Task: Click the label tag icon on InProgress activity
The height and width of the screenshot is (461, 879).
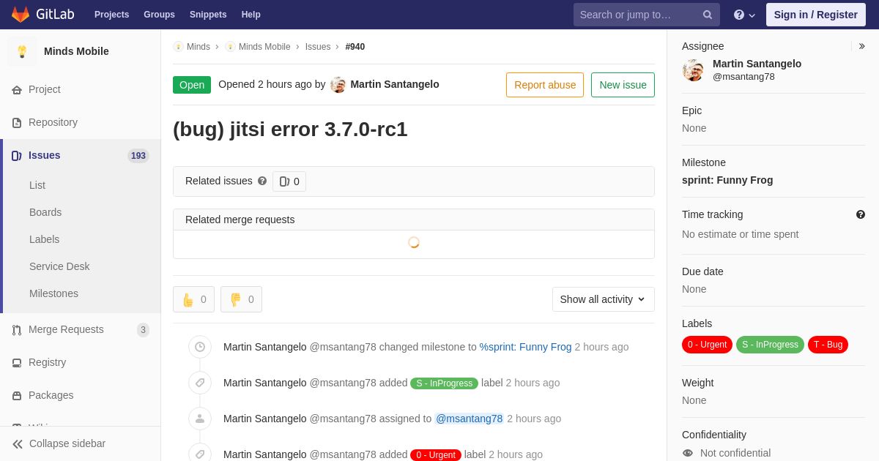Action: pyautogui.click(x=200, y=383)
